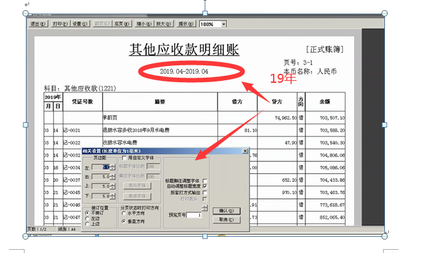Uncheck 自动调整标题宽度 checkbox

(x=204, y=186)
